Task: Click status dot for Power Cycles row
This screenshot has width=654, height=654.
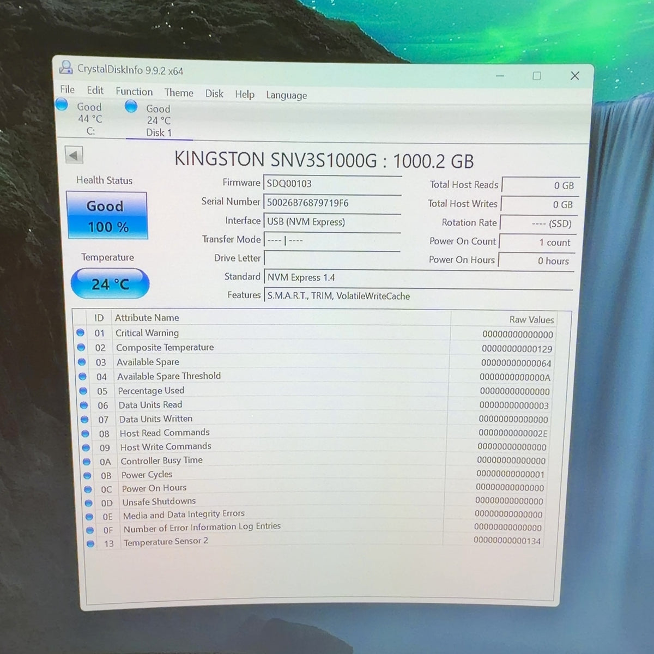Action: point(87,475)
